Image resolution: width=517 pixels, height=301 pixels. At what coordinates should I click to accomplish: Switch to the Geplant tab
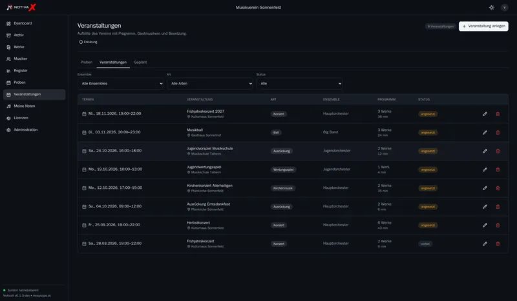[140, 62]
